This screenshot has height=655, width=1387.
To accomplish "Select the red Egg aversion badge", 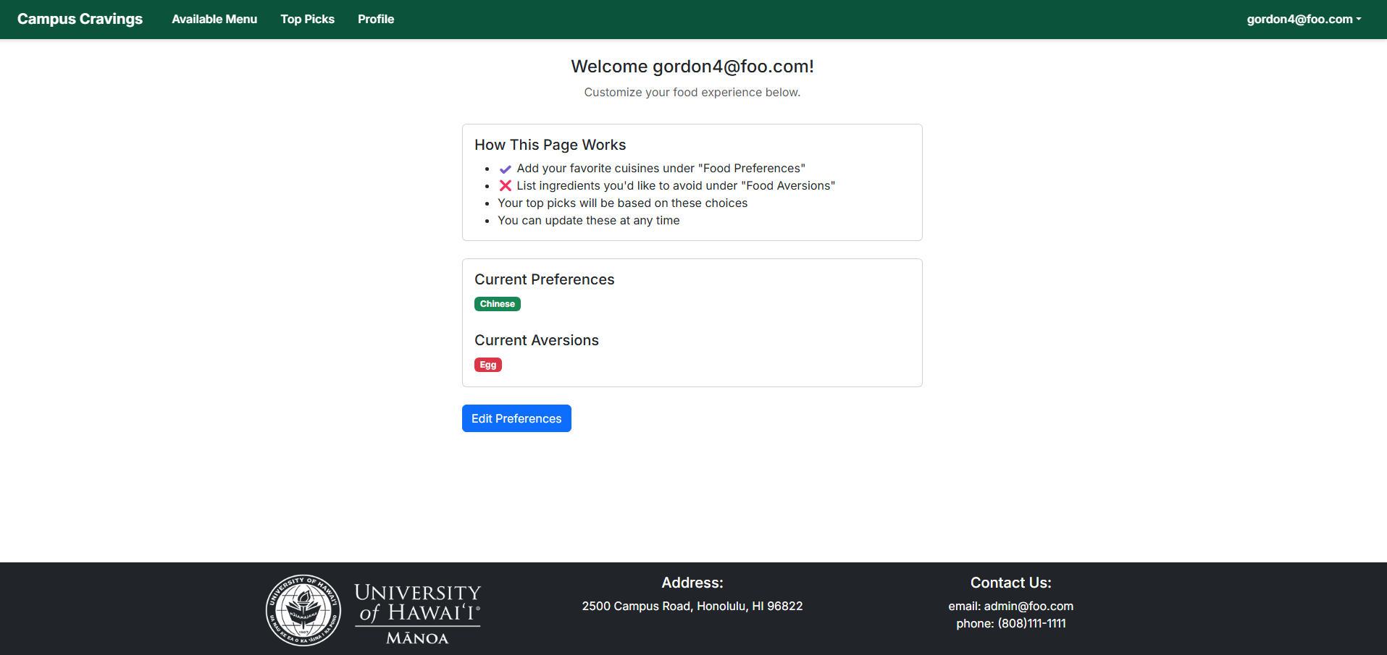I will pos(487,365).
